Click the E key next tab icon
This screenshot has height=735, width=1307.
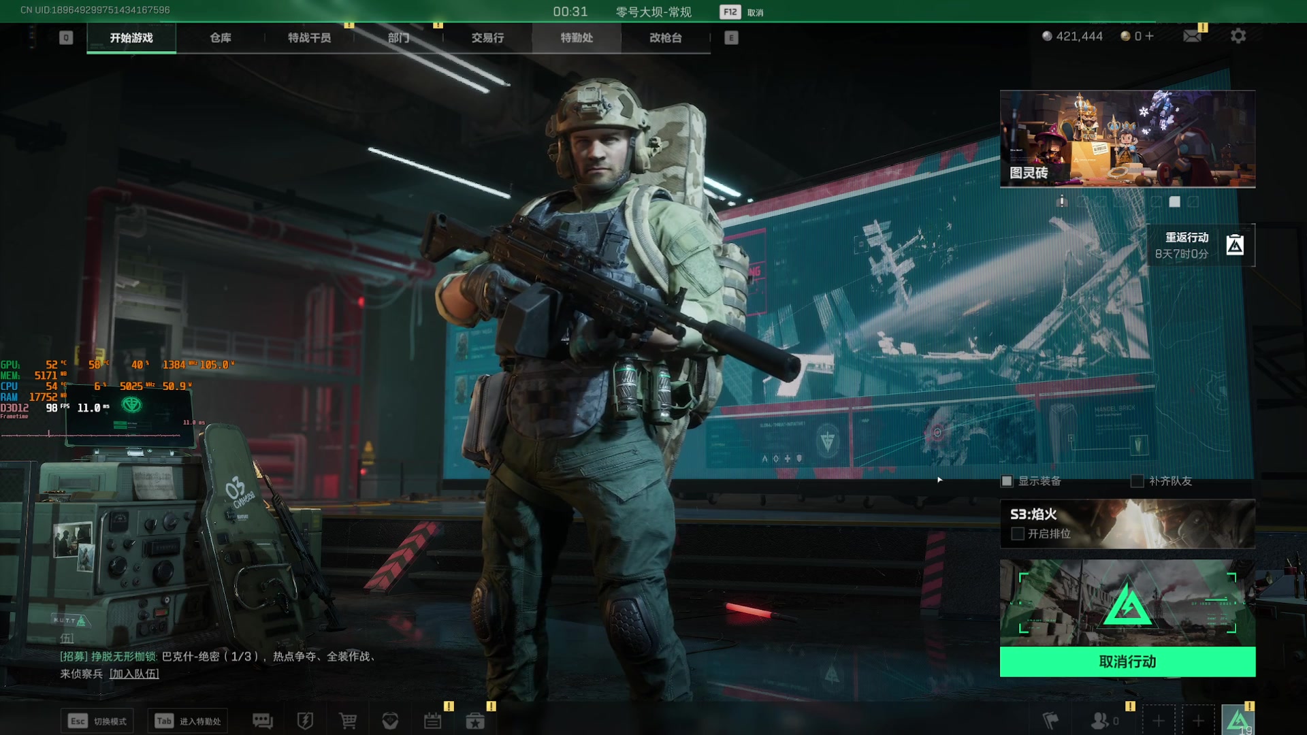coord(731,37)
